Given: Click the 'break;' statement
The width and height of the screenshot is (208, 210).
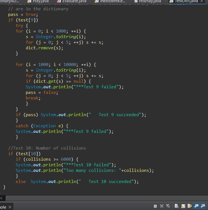Looking at the screenshot, I should [33, 98].
